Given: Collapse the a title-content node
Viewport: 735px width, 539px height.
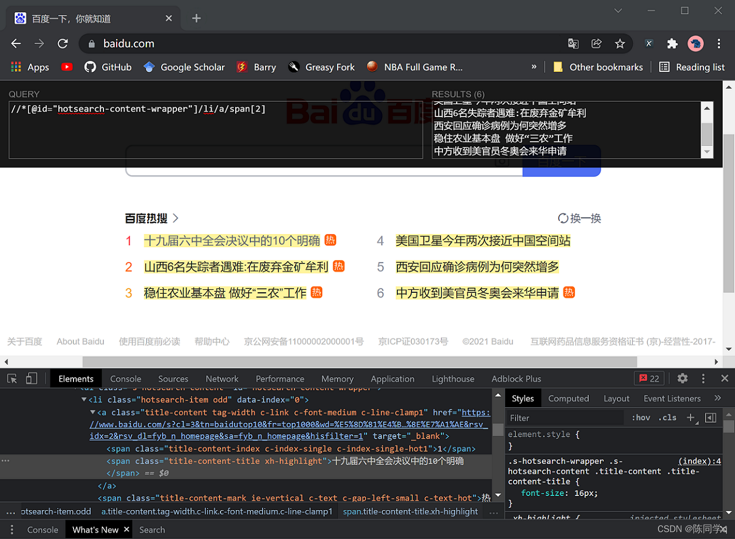Looking at the screenshot, I should pos(93,412).
